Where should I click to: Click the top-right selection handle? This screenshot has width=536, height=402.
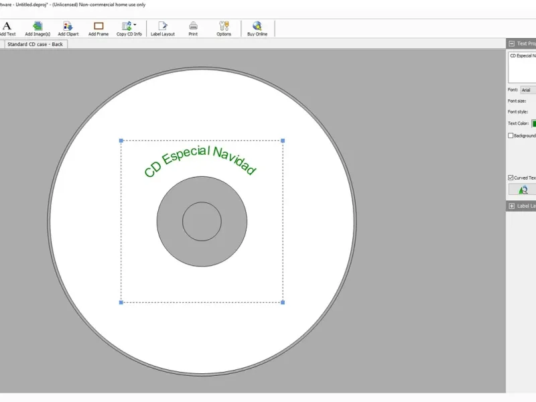tap(283, 141)
